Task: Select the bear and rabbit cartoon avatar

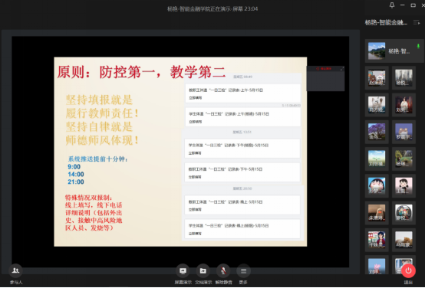Action: (377, 78)
